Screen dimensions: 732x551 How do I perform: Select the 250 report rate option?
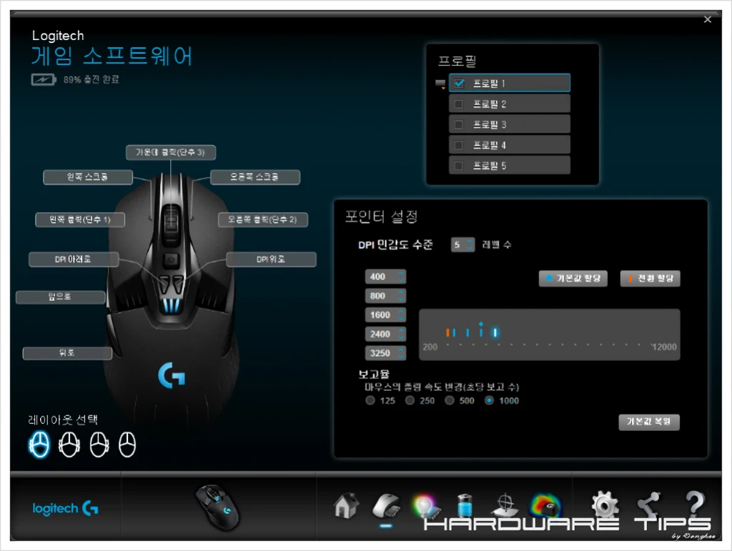pyautogui.click(x=410, y=400)
